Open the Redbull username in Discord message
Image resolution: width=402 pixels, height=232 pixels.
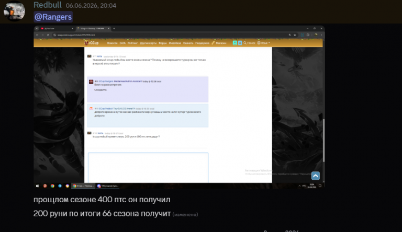[48, 5]
